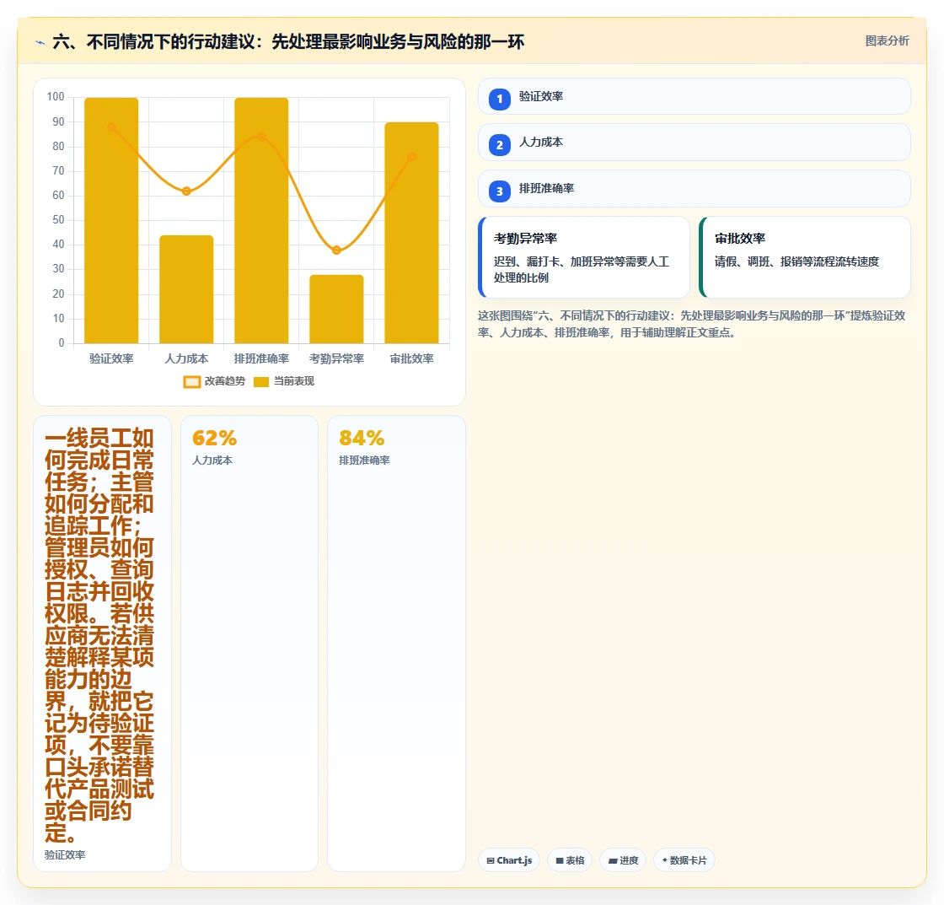This screenshot has height=905, width=944.
Task: Click the 数据卡片 tag chip
Action: 684,860
